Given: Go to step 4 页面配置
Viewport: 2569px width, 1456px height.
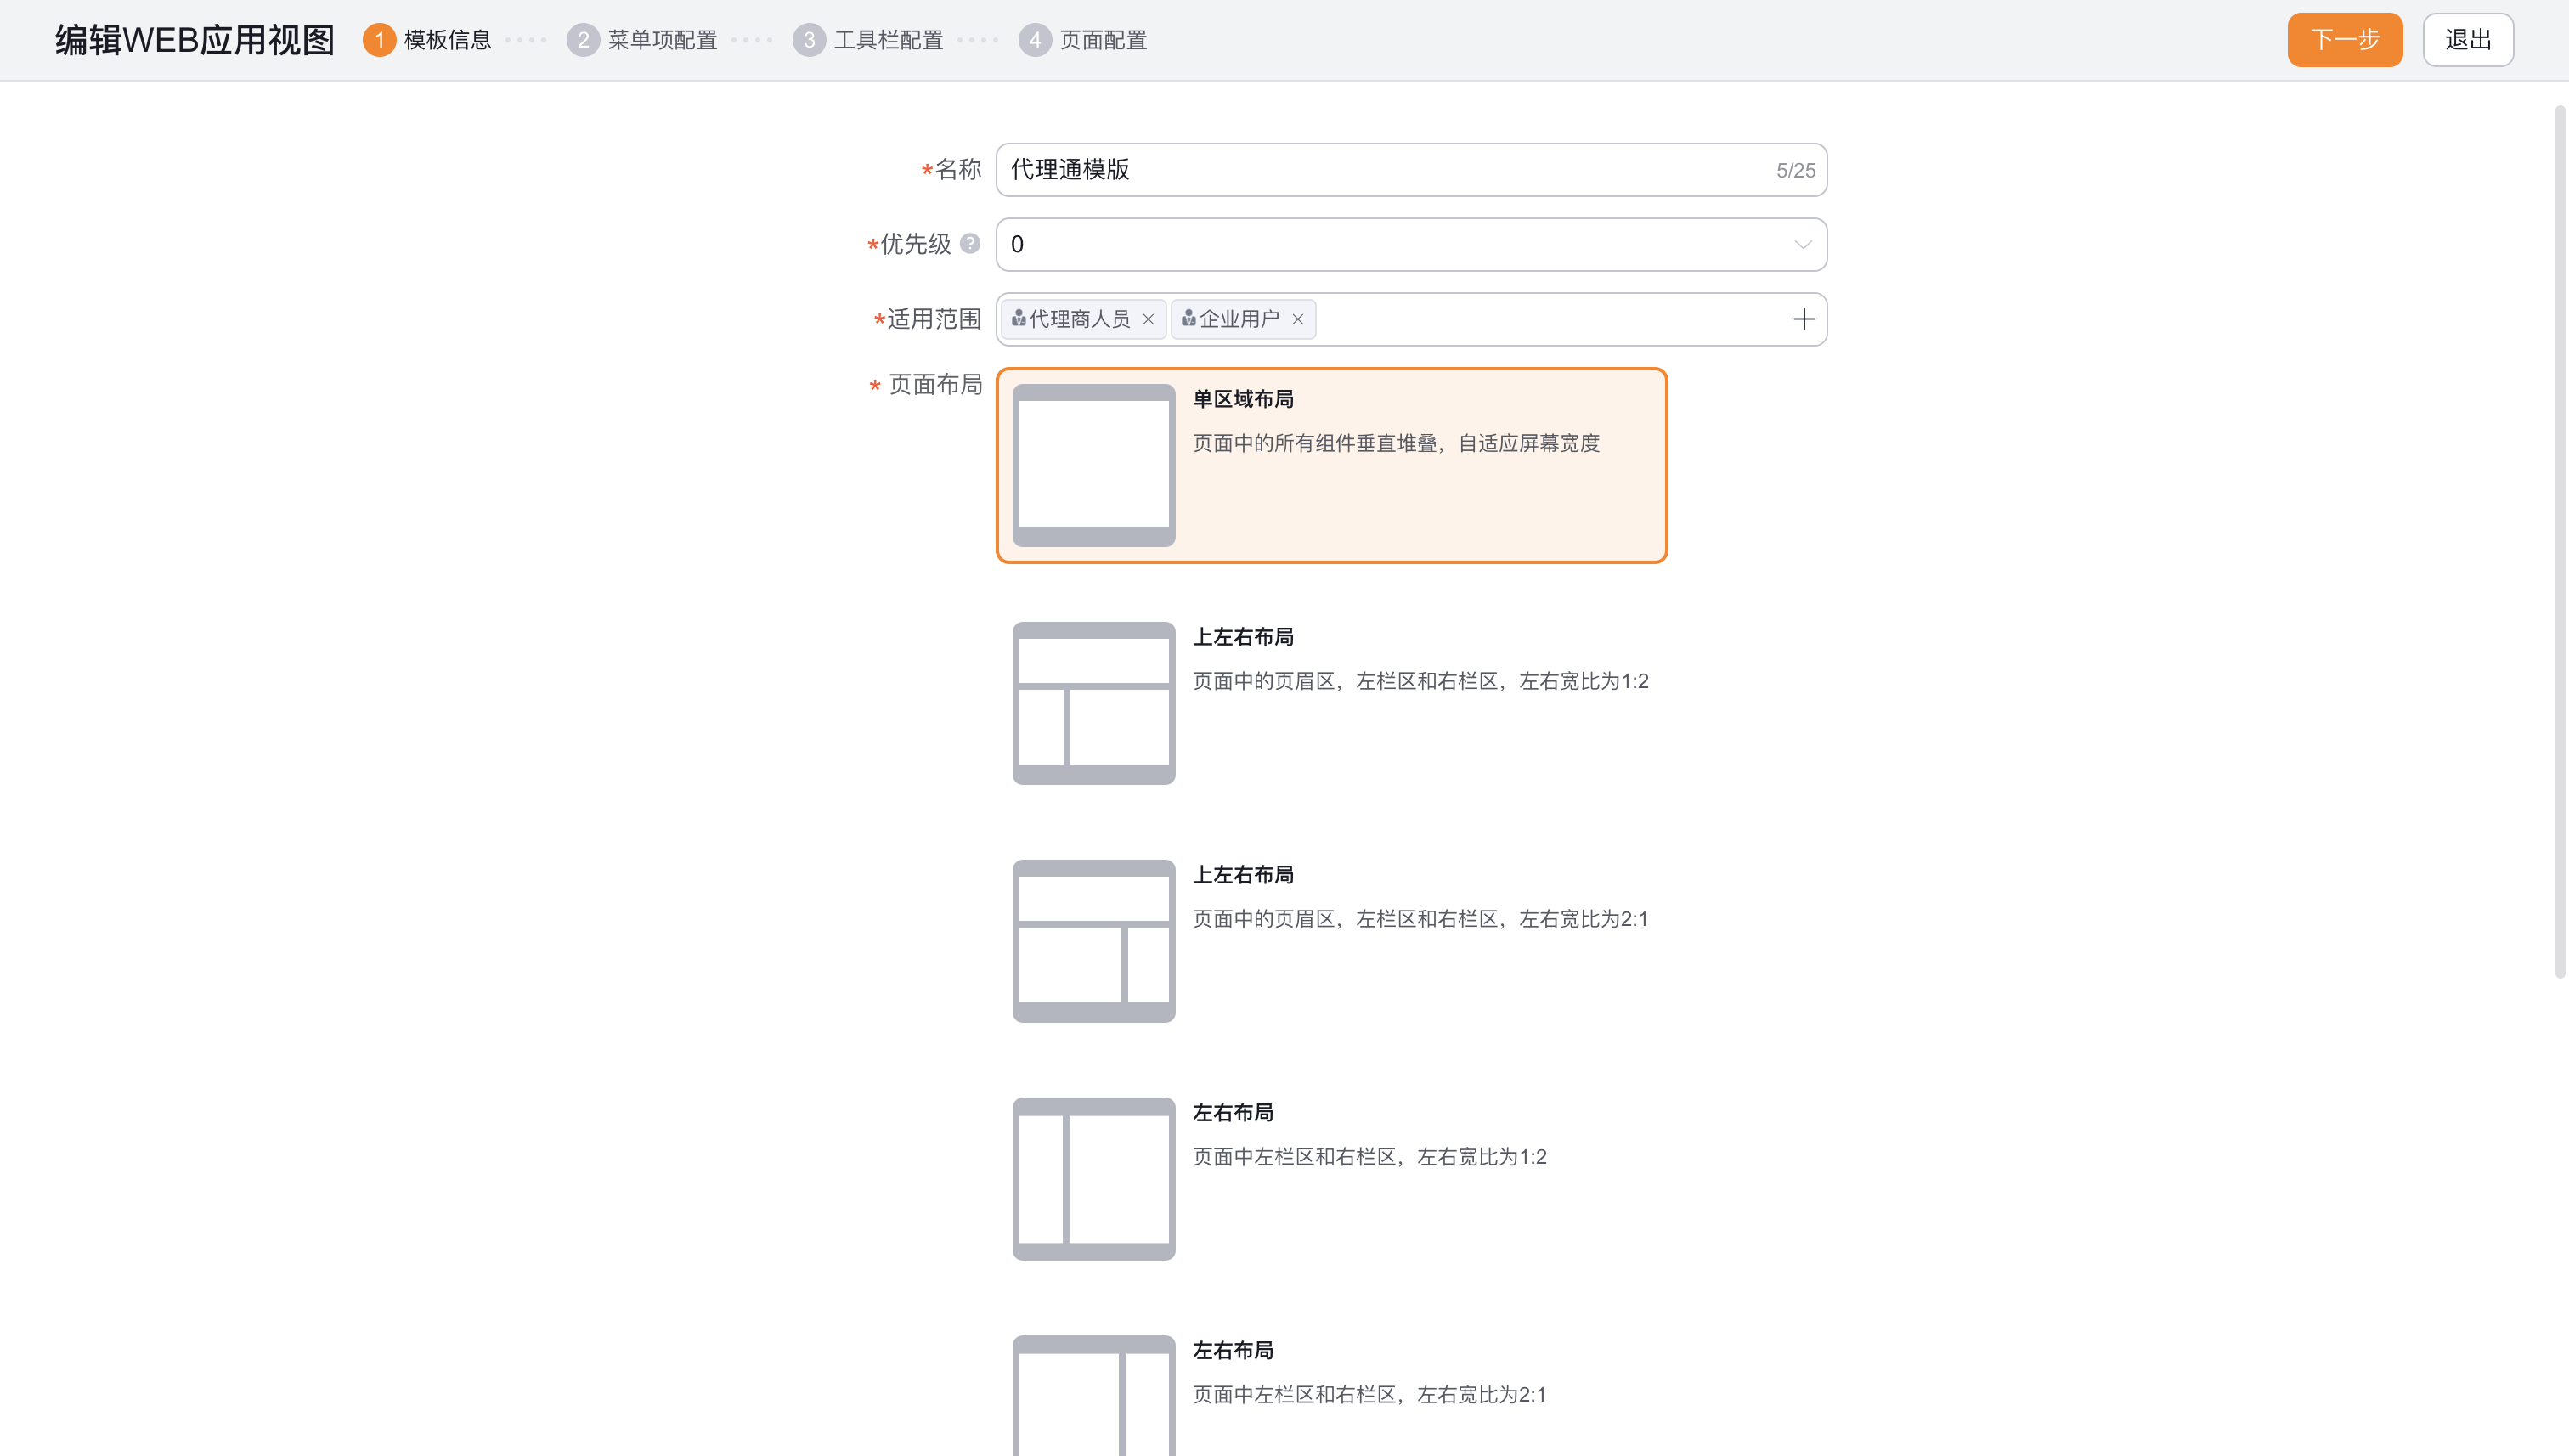Looking at the screenshot, I should pos(1083,40).
